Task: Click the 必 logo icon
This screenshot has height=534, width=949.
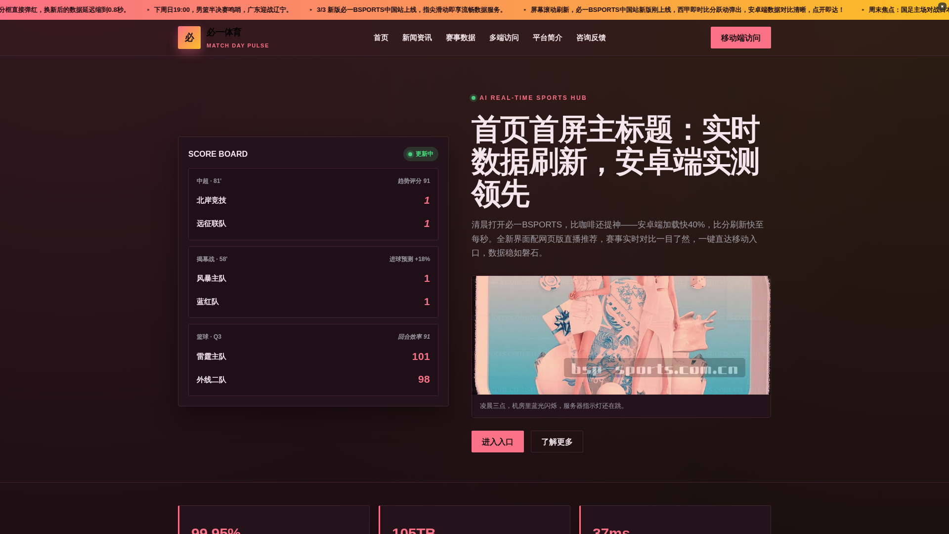Action: click(x=189, y=38)
